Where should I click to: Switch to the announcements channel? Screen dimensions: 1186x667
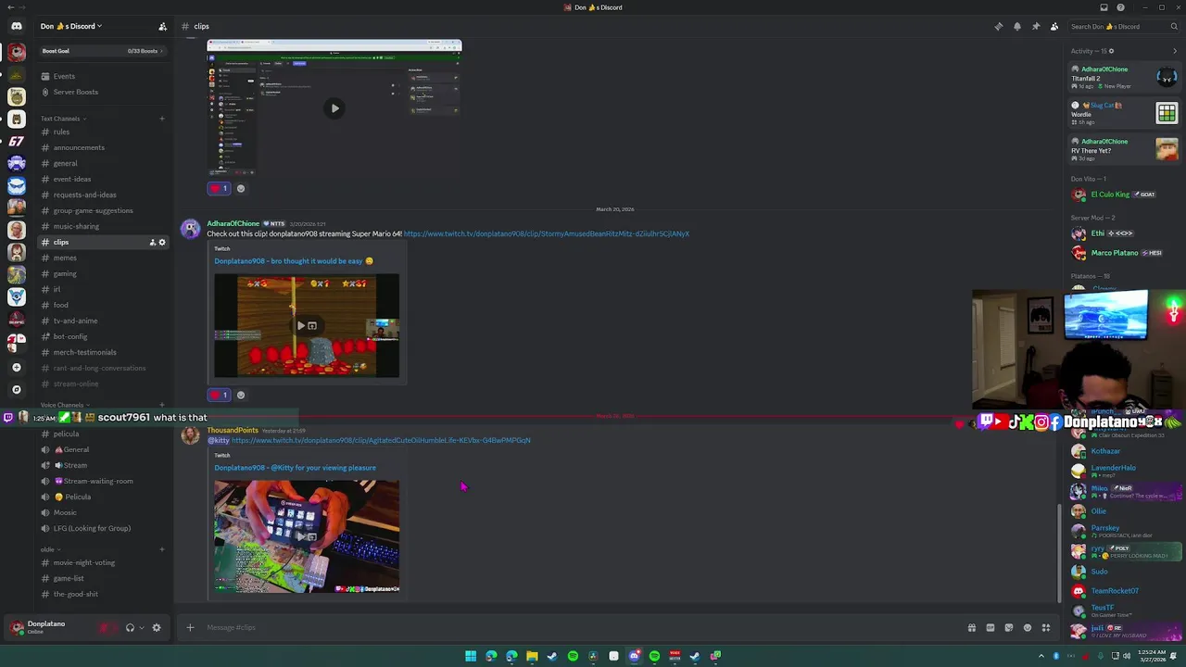[x=79, y=147]
